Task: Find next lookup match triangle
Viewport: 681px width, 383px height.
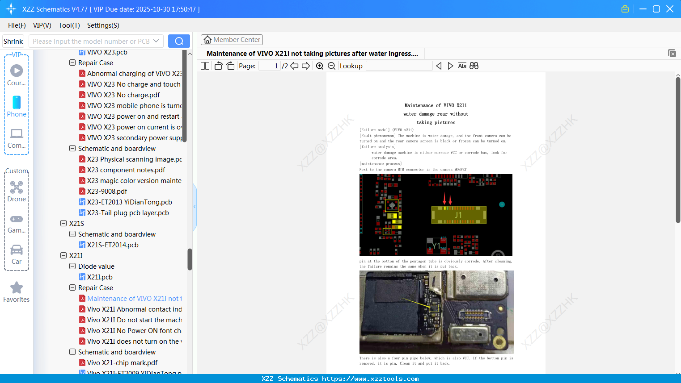Action: pos(450,66)
